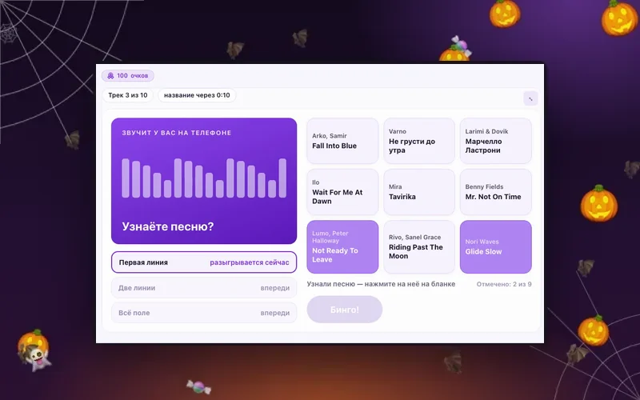Click the audio equalizer bars visualization
This screenshot has height=400, width=640.
click(x=204, y=178)
